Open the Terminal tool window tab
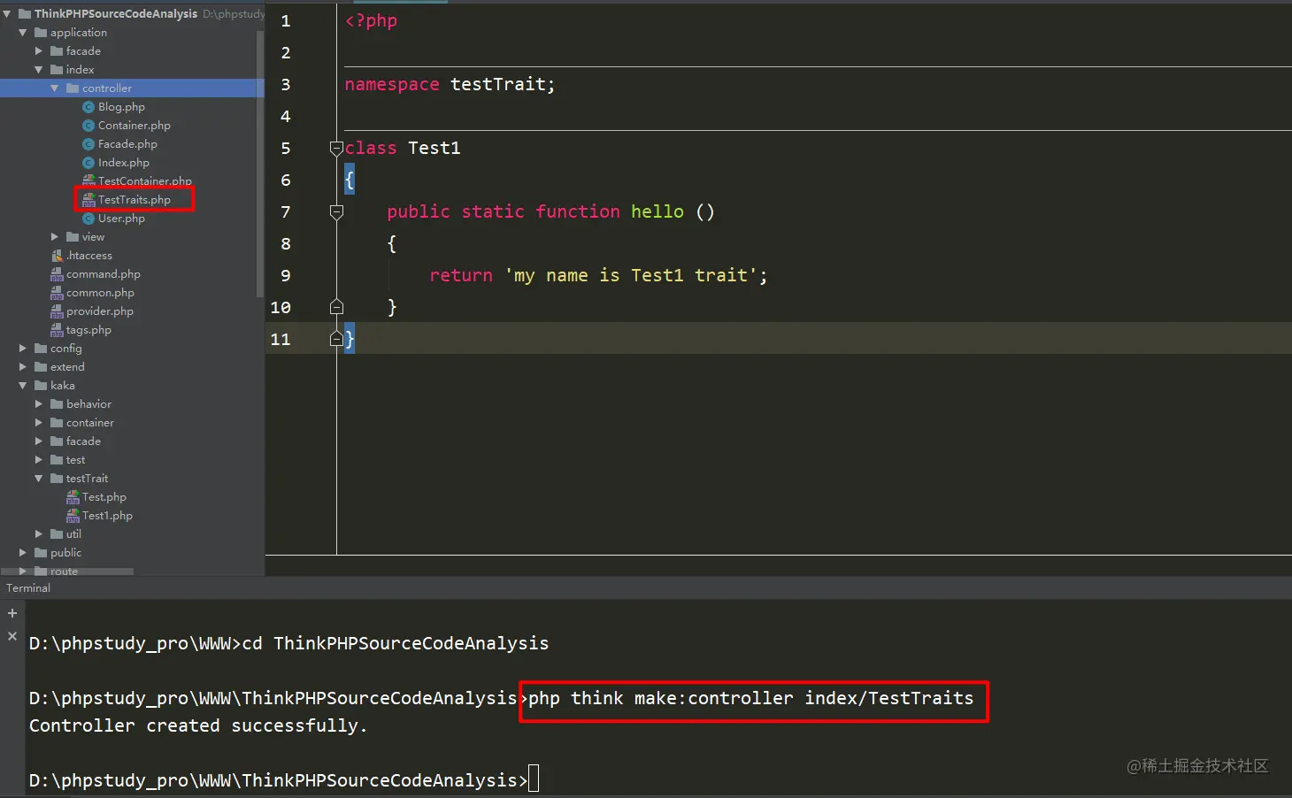The width and height of the screenshot is (1292, 798). (28, 588)
